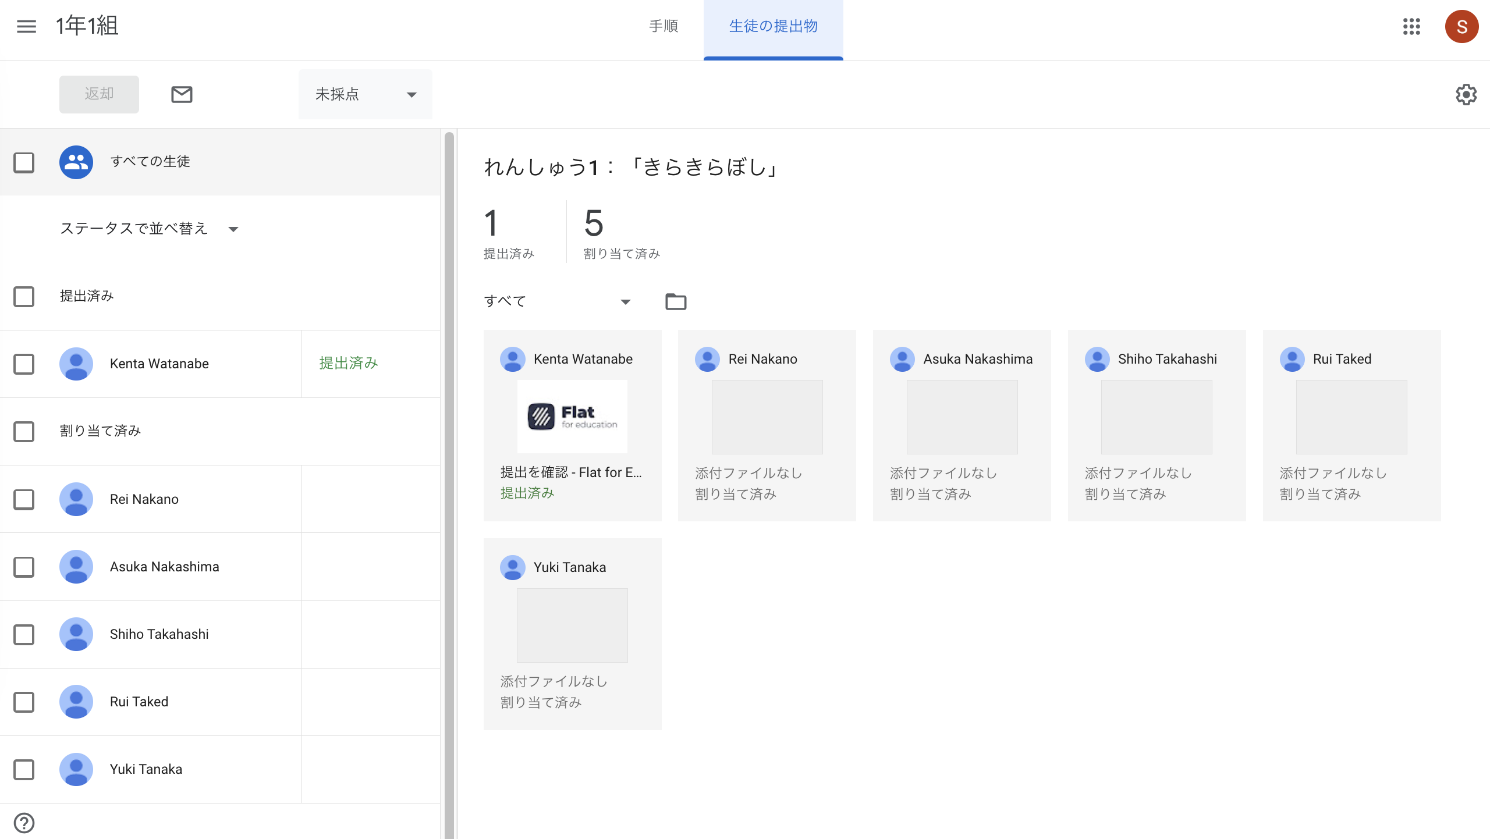Click the すべての生徒 group icon
Image resolution: width=1490 pixels, height=839 pixels.
[x=76, y=162]
